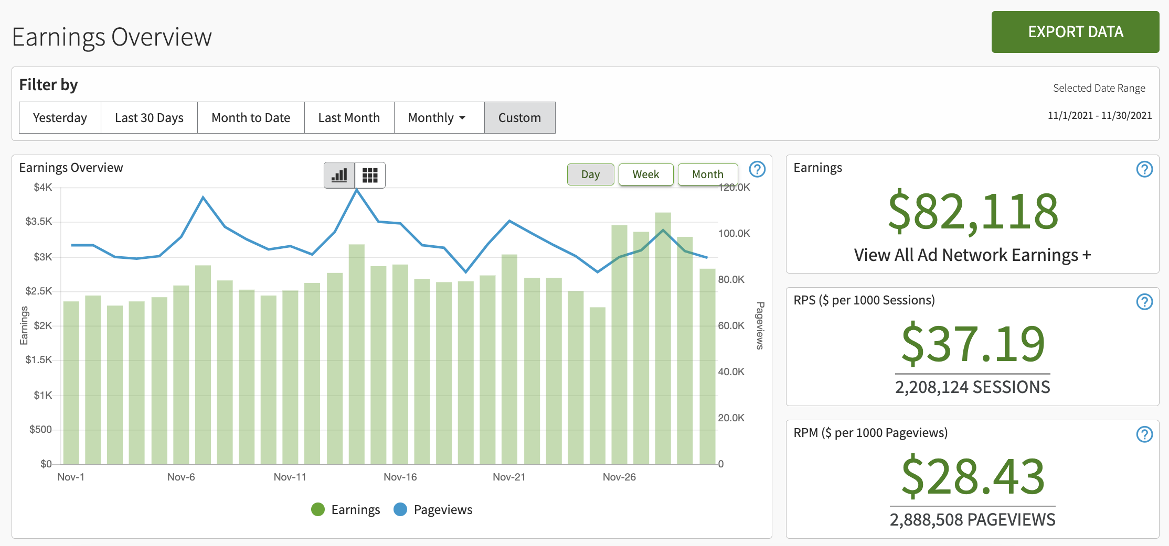
Task: Open help icon on Earnings card
Action: pyautogui.click(x=1144, y=169)
